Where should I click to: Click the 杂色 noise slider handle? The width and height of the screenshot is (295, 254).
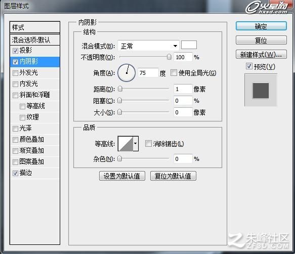pyautogui.click(x=119, y=158)
